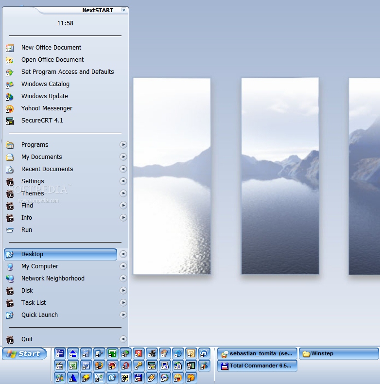This screenshot has width=380, height=384.
Task: Open the red swirl shortcut icon
Action: pyautogui.click(x=112, y=366)
